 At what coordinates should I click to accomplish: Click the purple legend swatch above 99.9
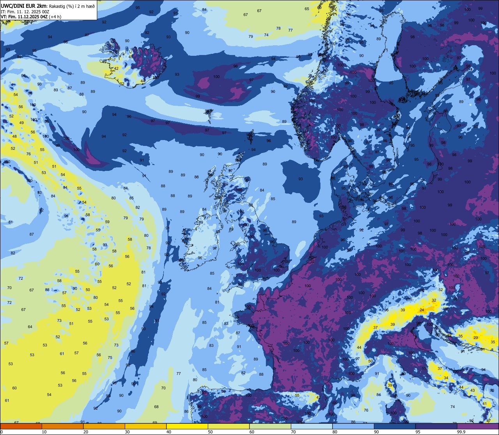(478, 426)
